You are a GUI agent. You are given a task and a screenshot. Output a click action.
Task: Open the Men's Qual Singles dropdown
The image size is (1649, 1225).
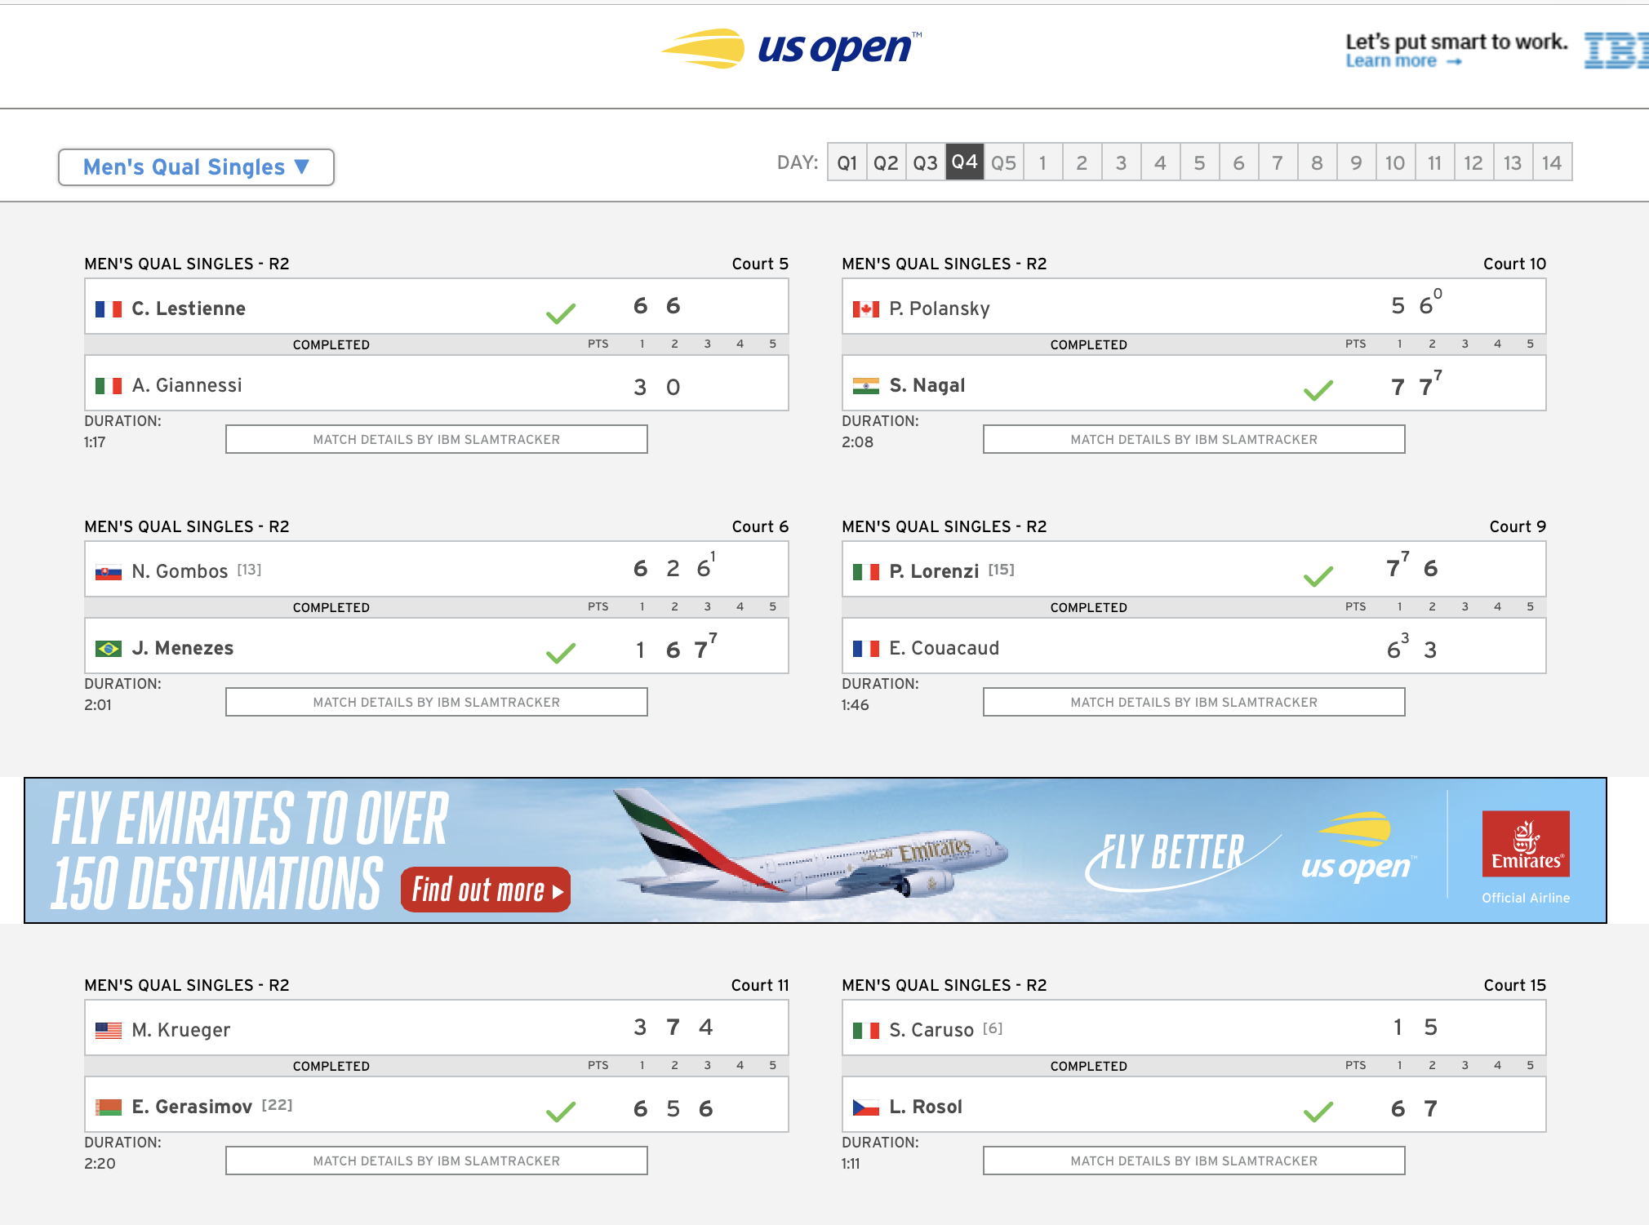point(196,167)
